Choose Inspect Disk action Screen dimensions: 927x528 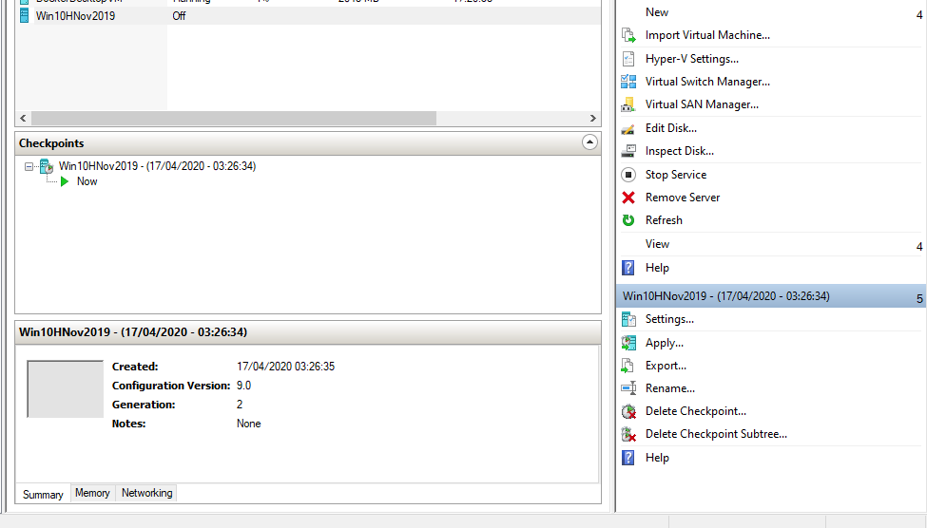coord(679,151)
